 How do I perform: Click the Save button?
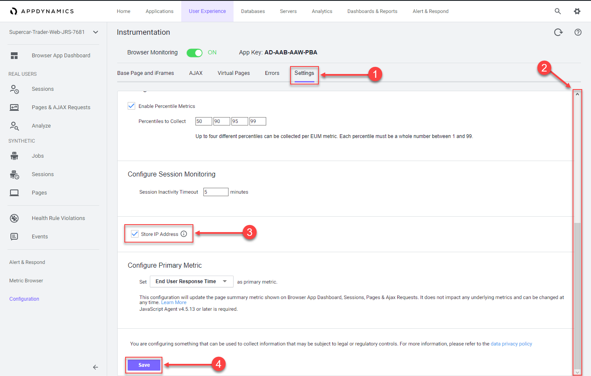click(144, 365)
